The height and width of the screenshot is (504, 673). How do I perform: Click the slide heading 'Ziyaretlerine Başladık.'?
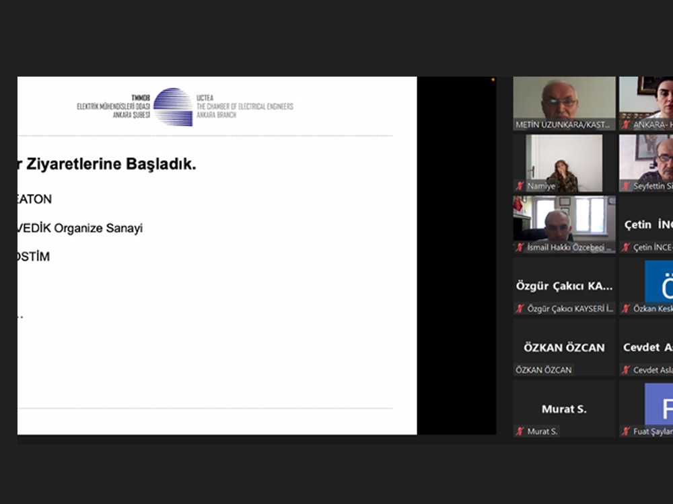coord(111,164)
